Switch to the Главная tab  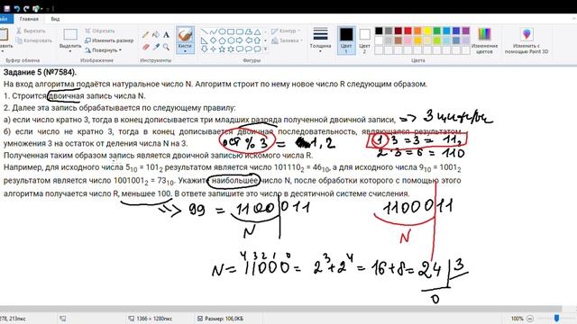[29, 19]
